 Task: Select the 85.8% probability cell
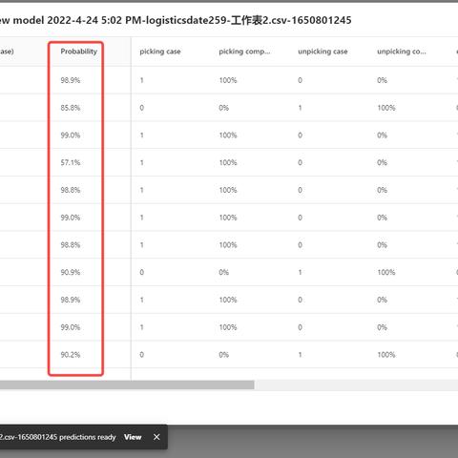click(71, 108)
